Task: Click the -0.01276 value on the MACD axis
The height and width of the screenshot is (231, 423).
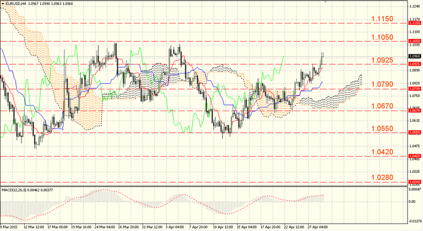Action: [416, 221]
